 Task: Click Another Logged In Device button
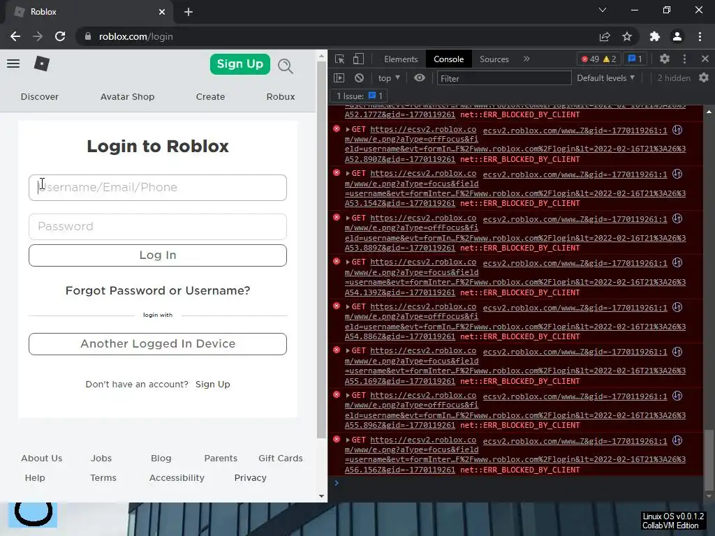(x=158, y=343)
